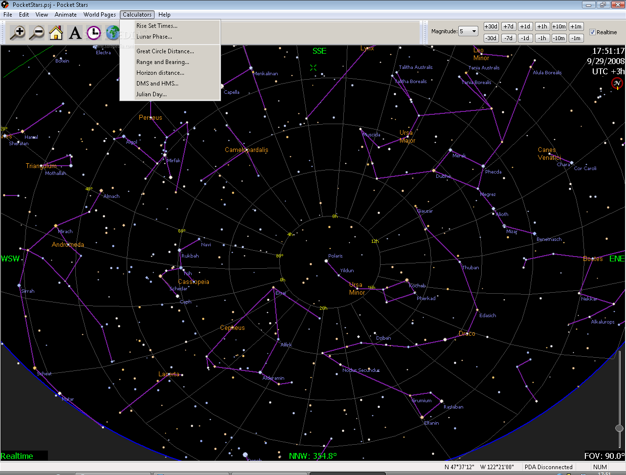Advance ten minutes with +10m
This screenshot has height=475, width=626.
559,26
